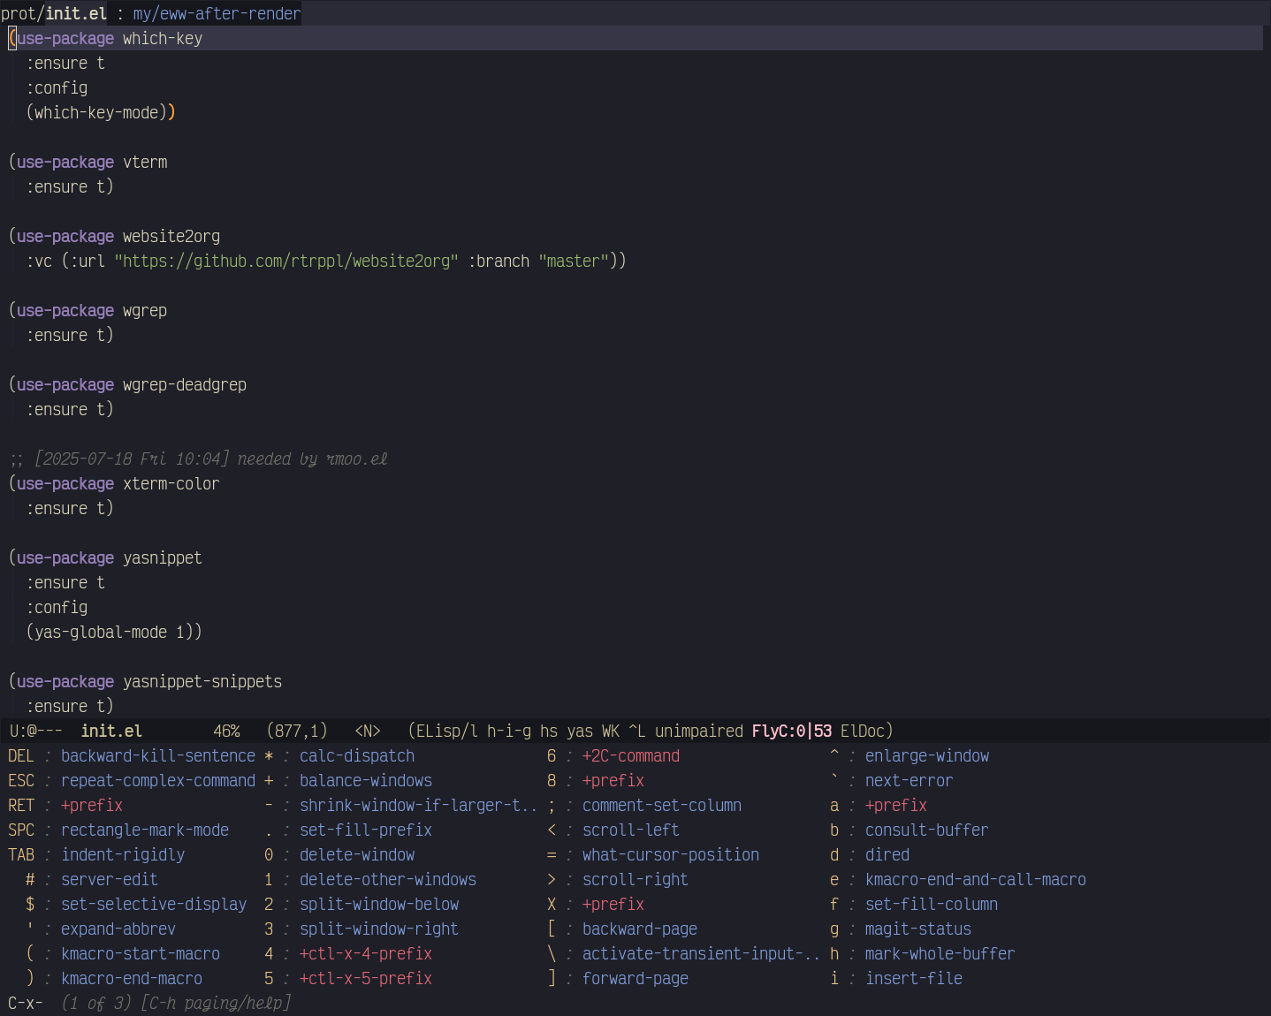
Task: Click the (yas-global-mode 1) line
Action: [x=114, y=632]
